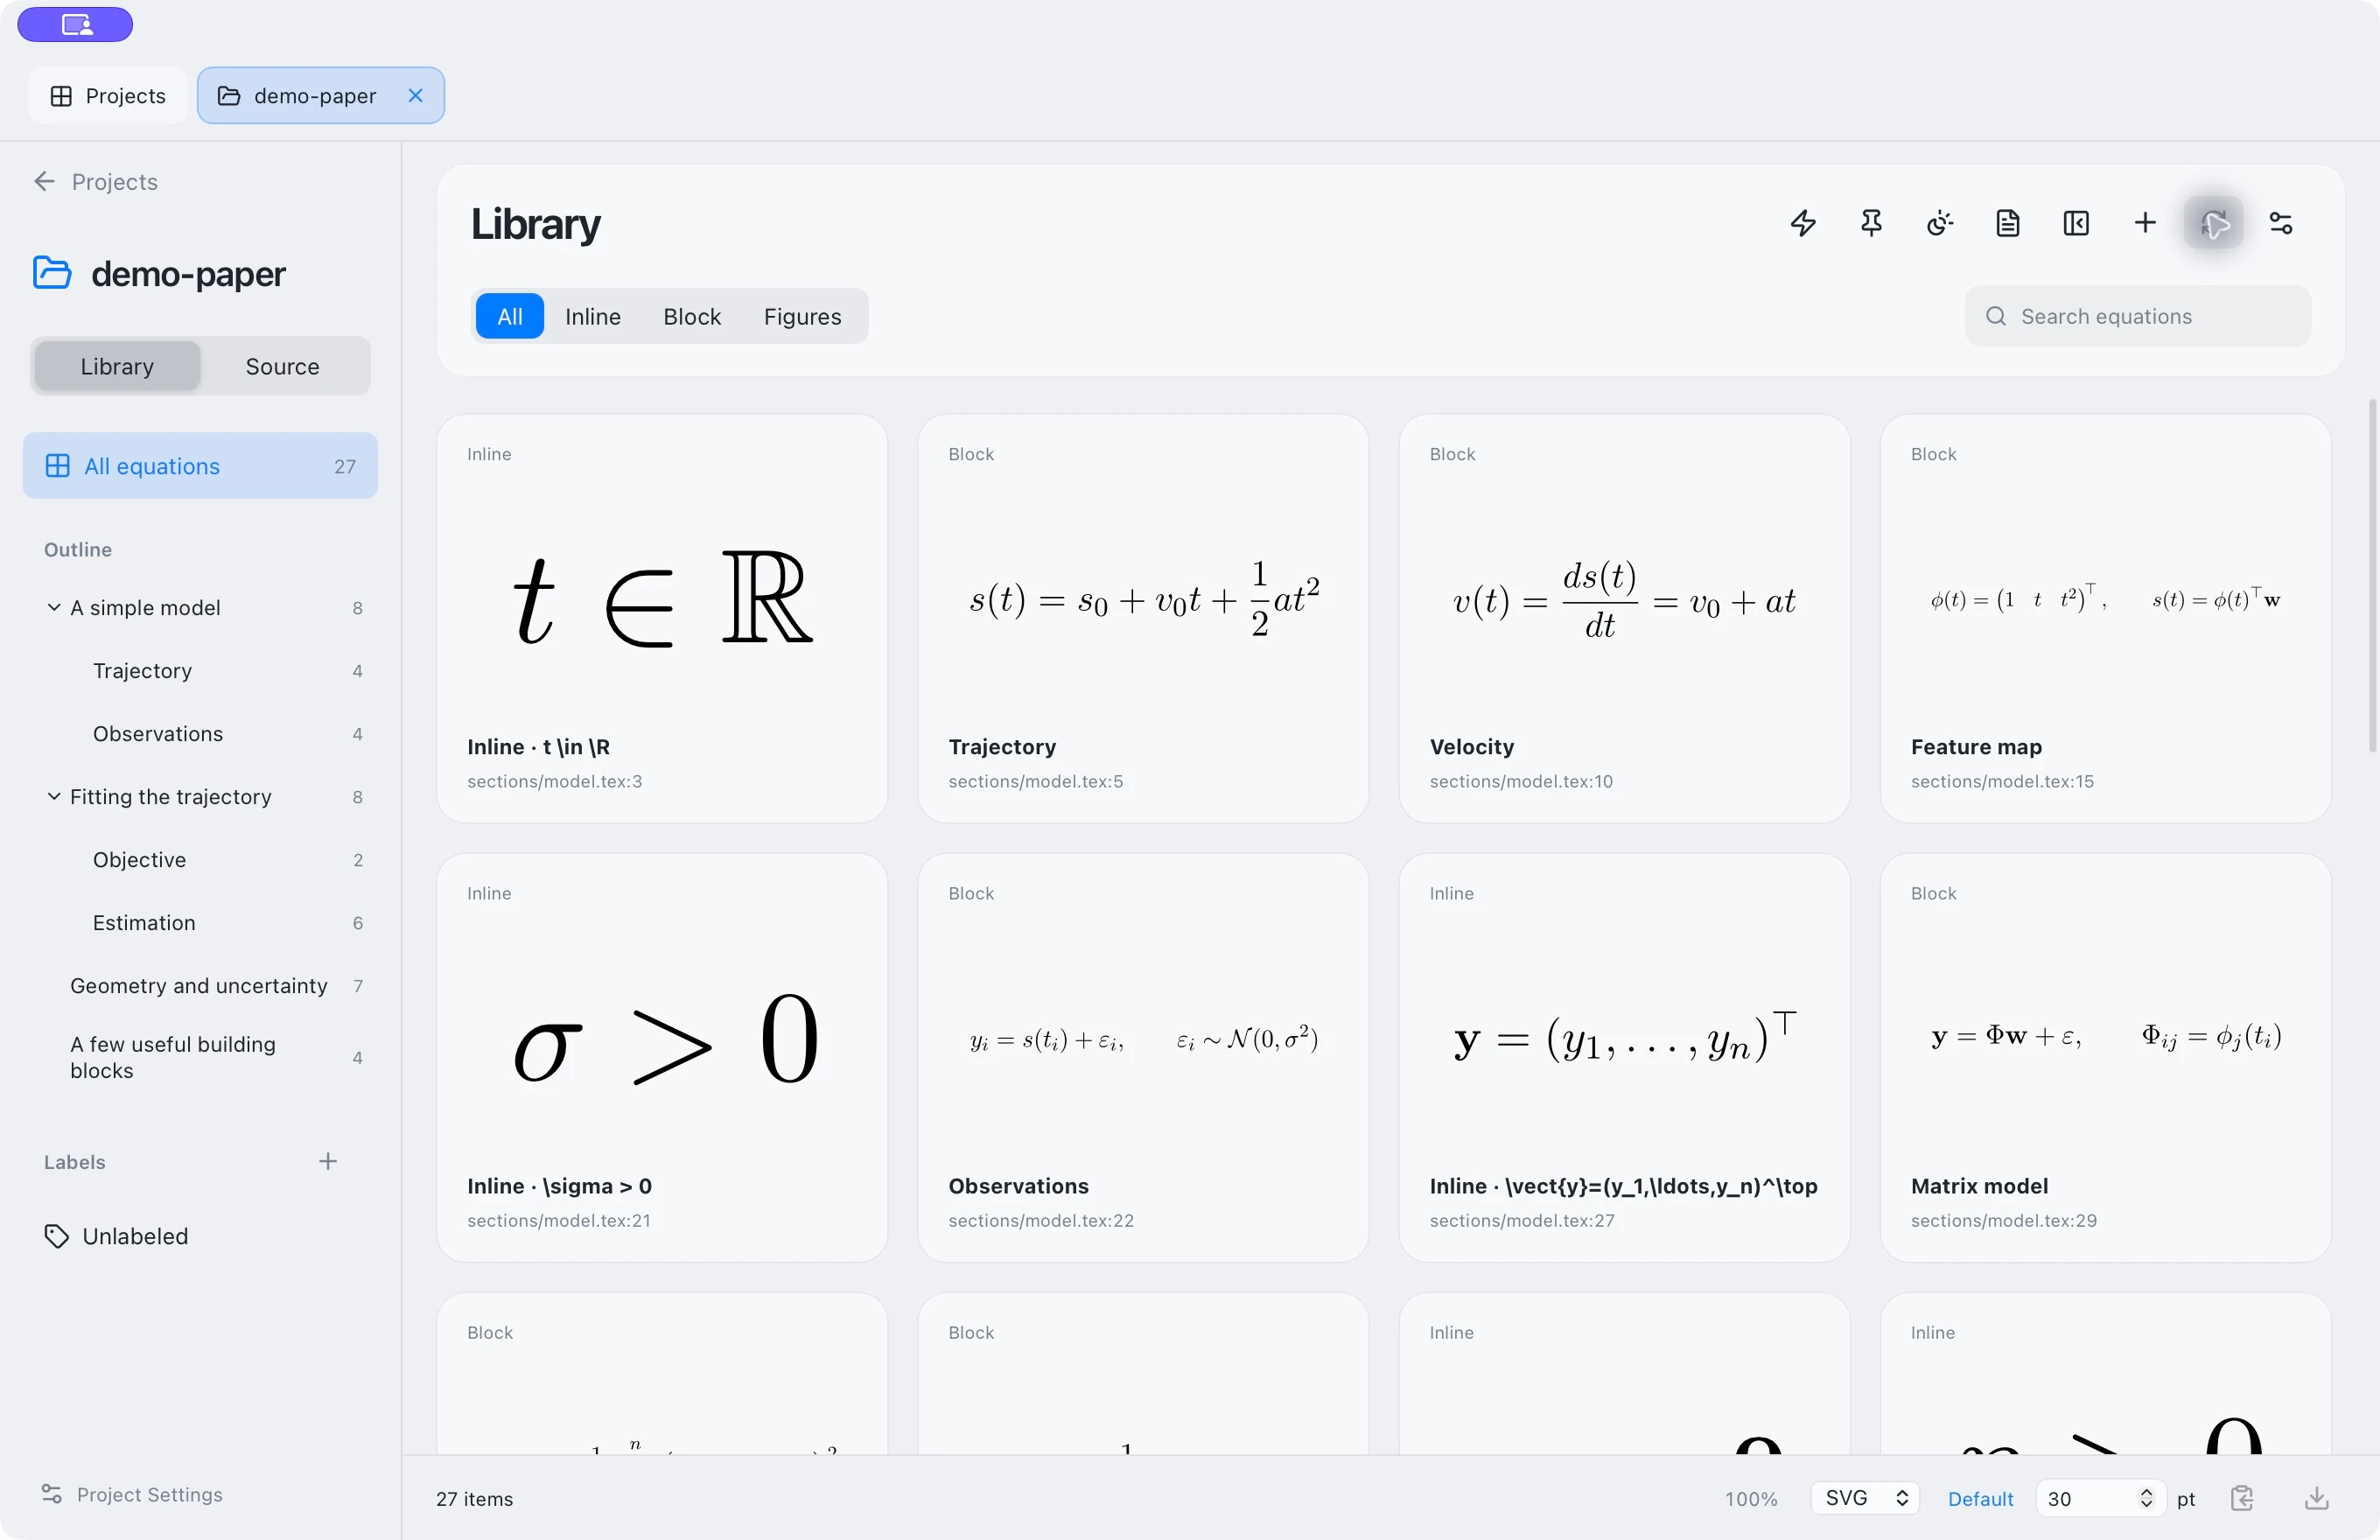Screen dimensions: 2380x1540
Task: Click the vertical scrollbar of equation grid
Action: [x=2371, y=576]
